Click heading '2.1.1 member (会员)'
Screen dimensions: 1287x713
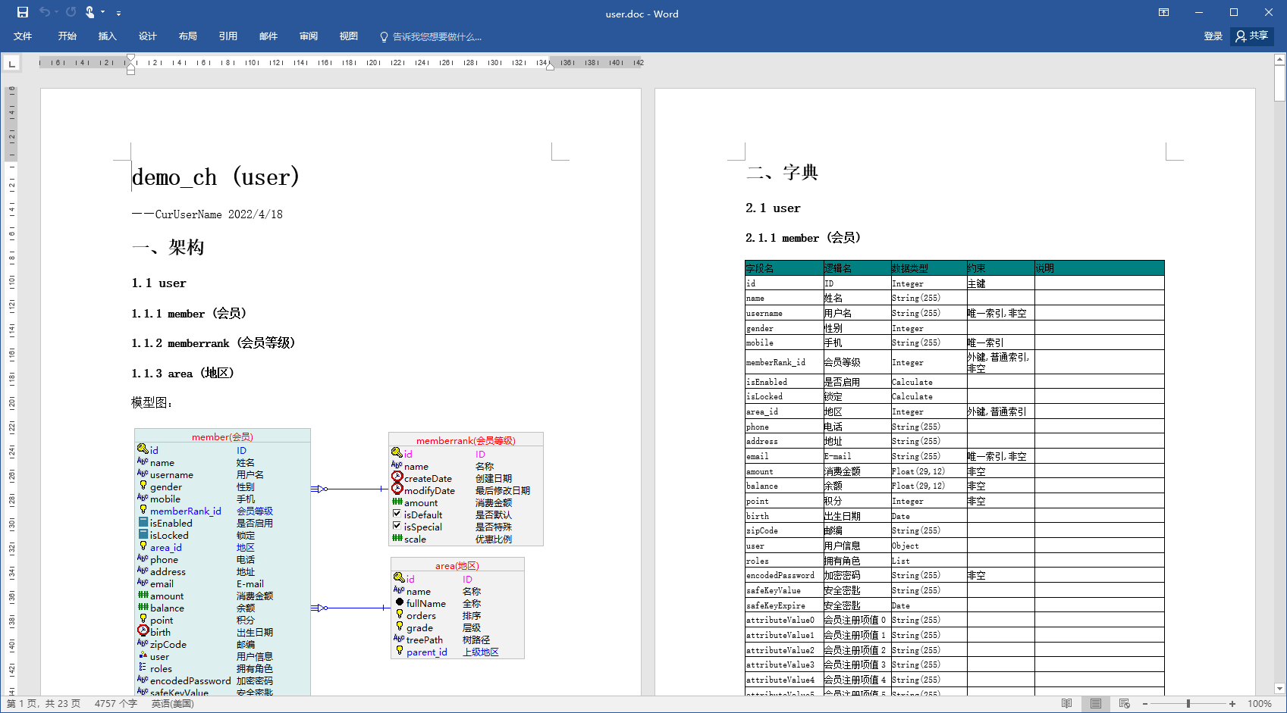(x=803, y=238)
